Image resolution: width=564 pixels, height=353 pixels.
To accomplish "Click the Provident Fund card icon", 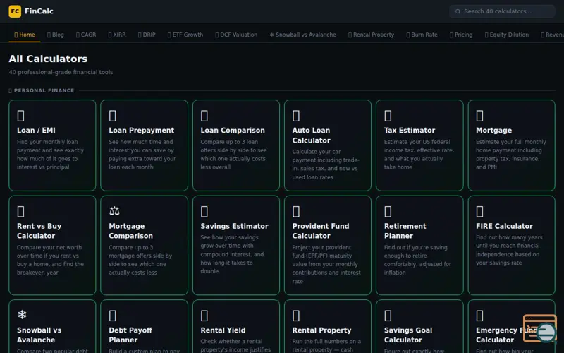I will pos(296,211).
